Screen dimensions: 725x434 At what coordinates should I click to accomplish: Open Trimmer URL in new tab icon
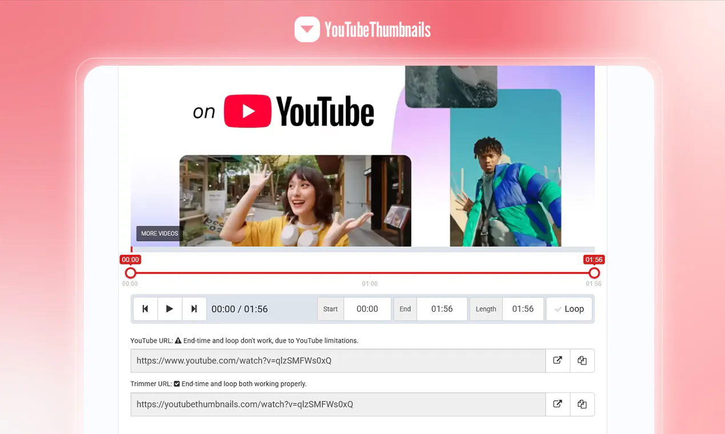point(558,404)
